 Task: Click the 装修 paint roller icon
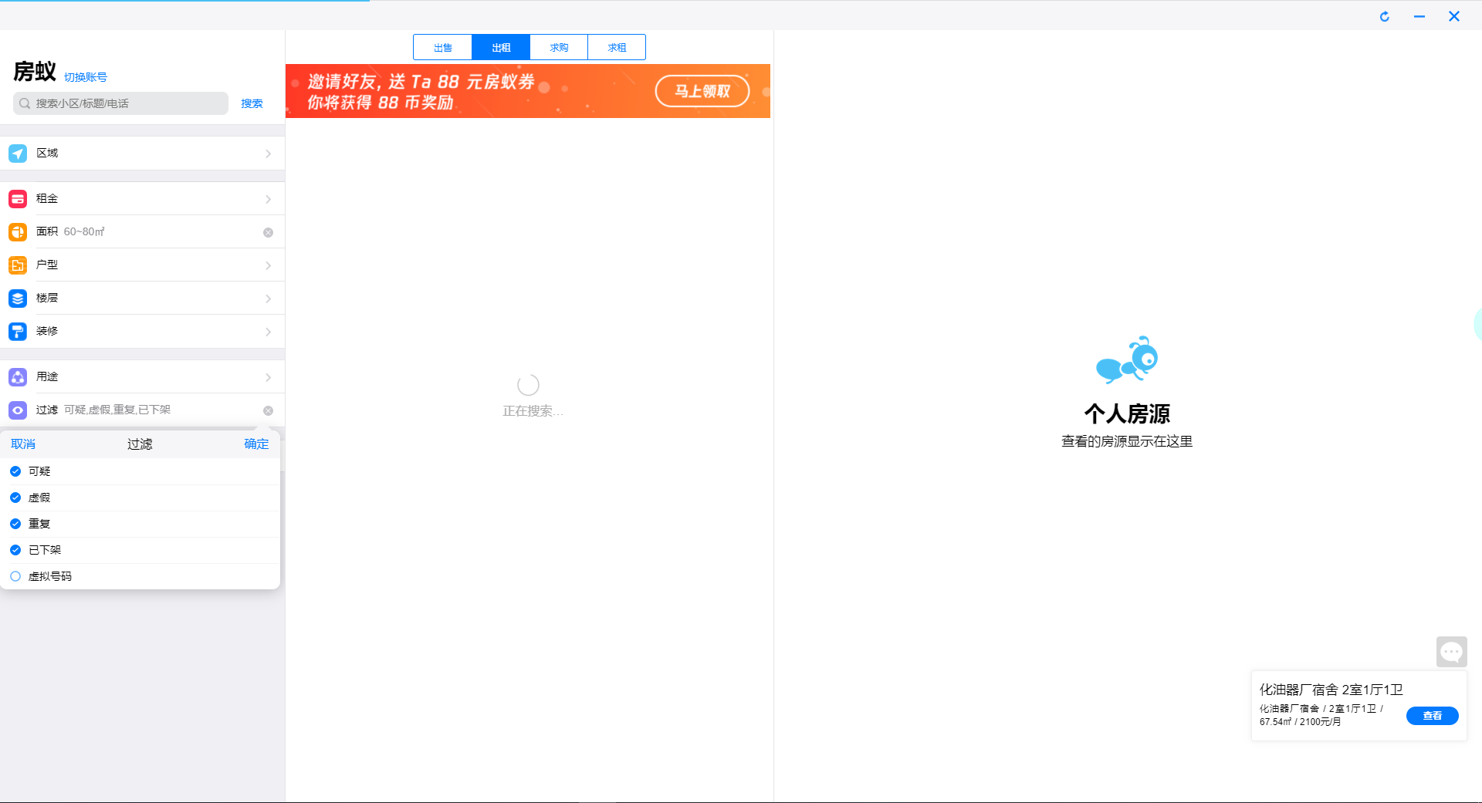(x=18, y=332)
